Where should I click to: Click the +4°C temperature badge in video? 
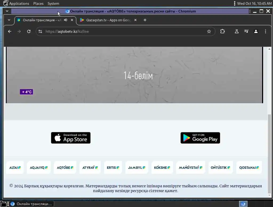pyautogui.click(x=26, y=92)
